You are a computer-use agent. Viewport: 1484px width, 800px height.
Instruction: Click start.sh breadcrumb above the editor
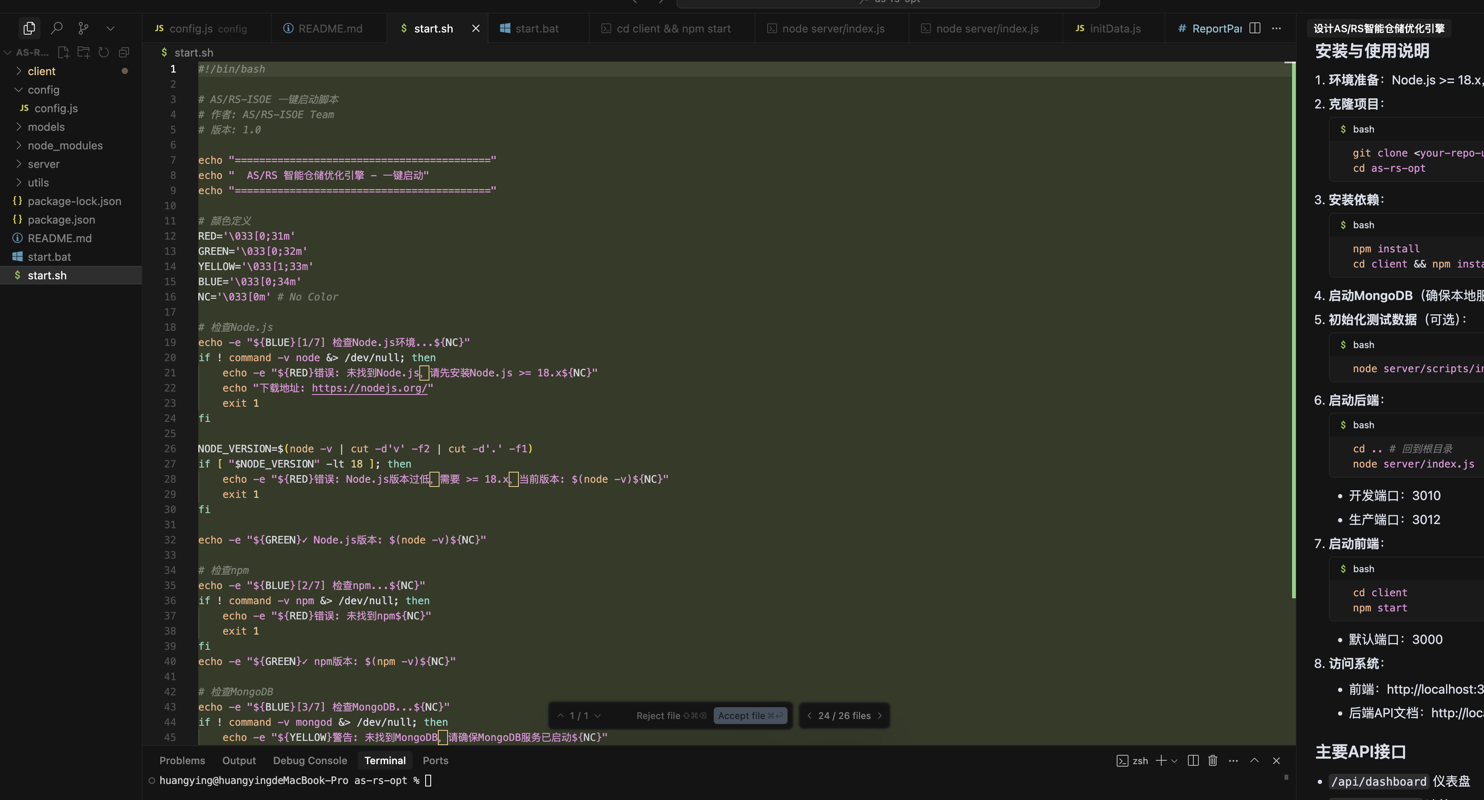(x=194, y=52)
